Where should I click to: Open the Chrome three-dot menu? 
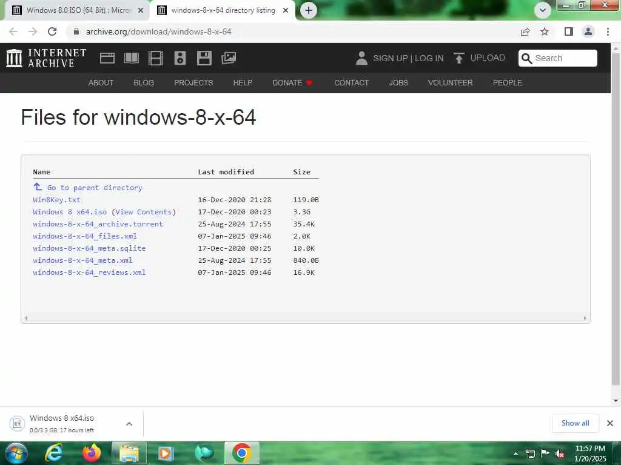tap(608, 31)
